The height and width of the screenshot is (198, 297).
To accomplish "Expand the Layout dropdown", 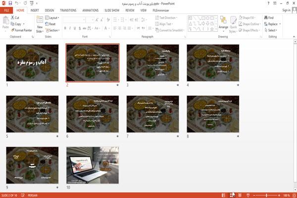I will [x=52, y=18].
